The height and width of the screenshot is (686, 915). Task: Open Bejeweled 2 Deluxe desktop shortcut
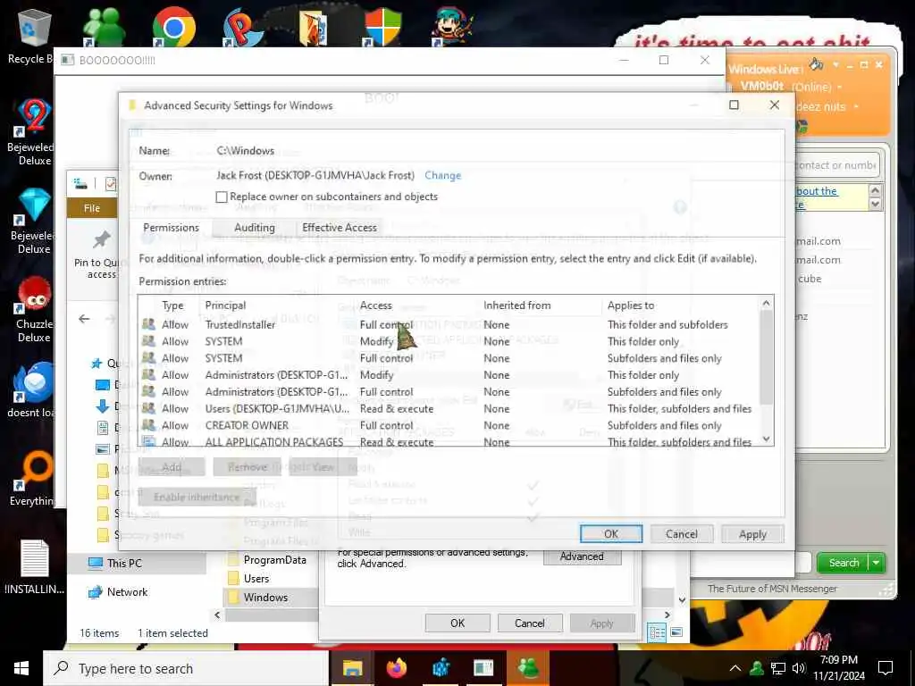[x=34, y=131]
